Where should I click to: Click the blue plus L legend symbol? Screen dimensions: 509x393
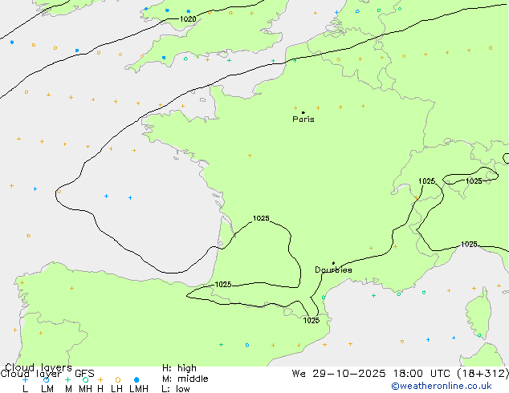tap(25, 379)
